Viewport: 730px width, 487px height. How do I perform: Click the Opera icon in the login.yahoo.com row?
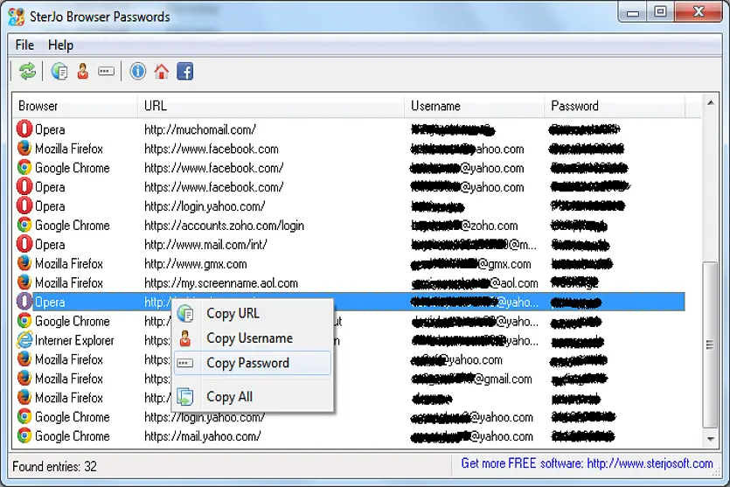[x=24, y=205]
